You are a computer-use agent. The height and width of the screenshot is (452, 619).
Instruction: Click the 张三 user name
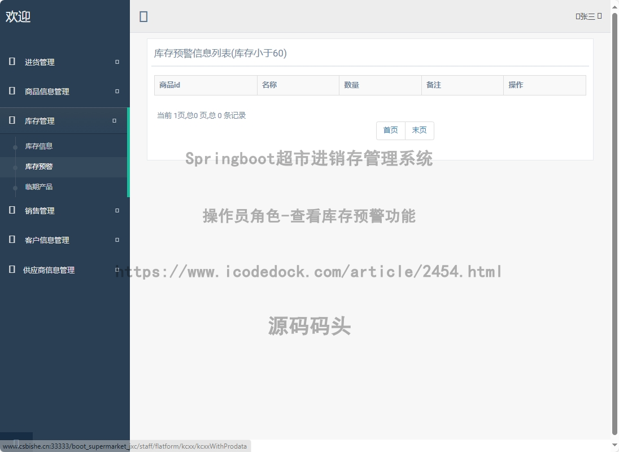[587, 16]
